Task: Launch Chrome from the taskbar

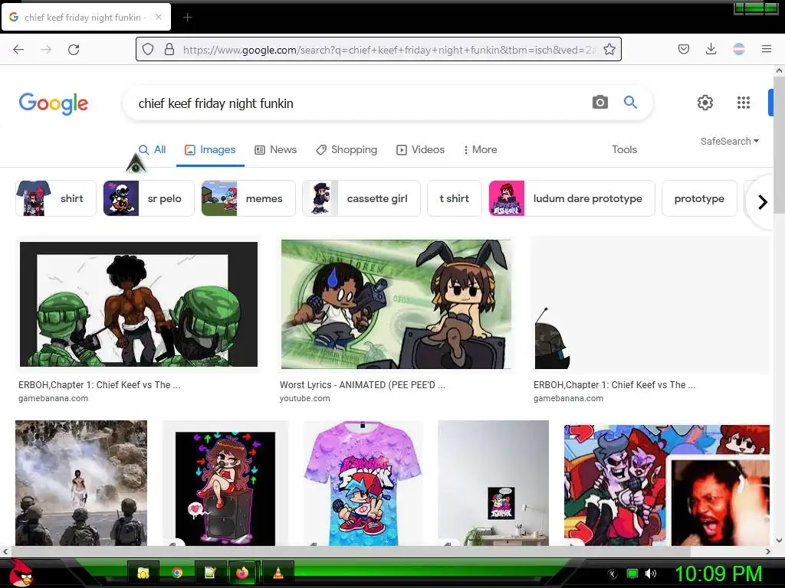Action: click(177, 573)
